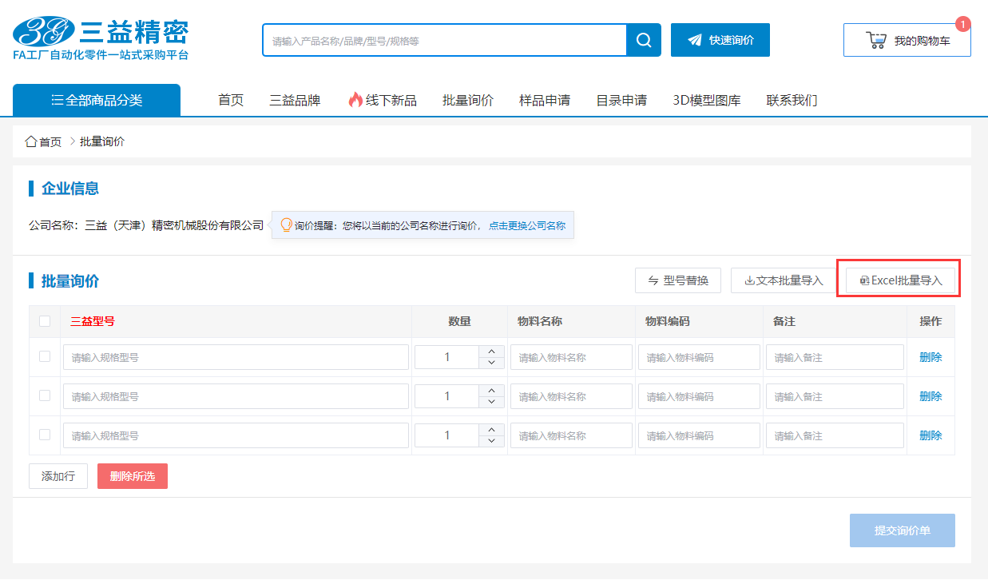Click the 文本批量导入 button
Screen dimensions: 988x584
(x=784, y=280)
